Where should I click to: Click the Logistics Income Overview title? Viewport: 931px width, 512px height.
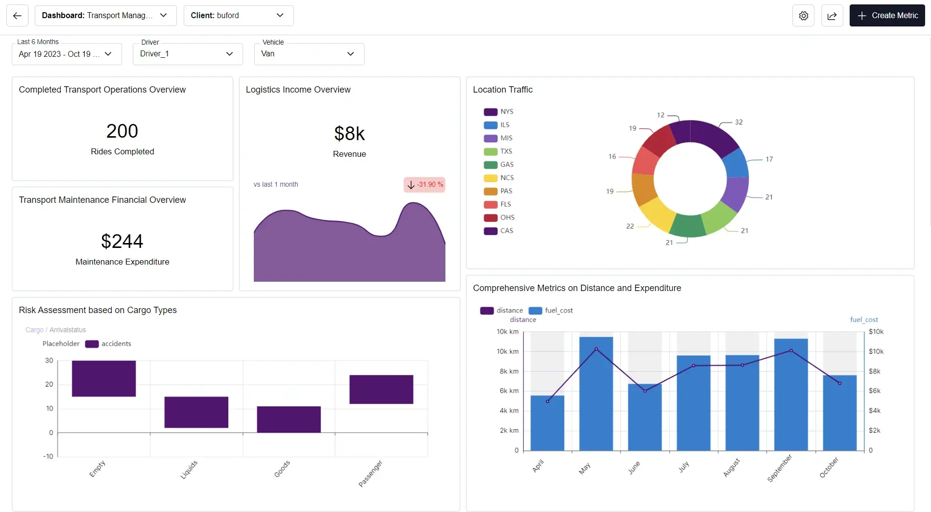[x=298, y=90]
